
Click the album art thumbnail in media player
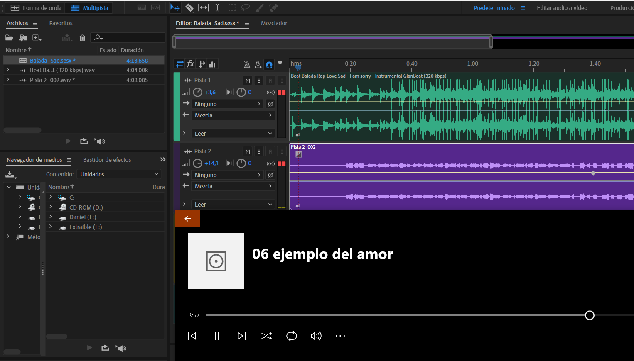click(216, 261)
